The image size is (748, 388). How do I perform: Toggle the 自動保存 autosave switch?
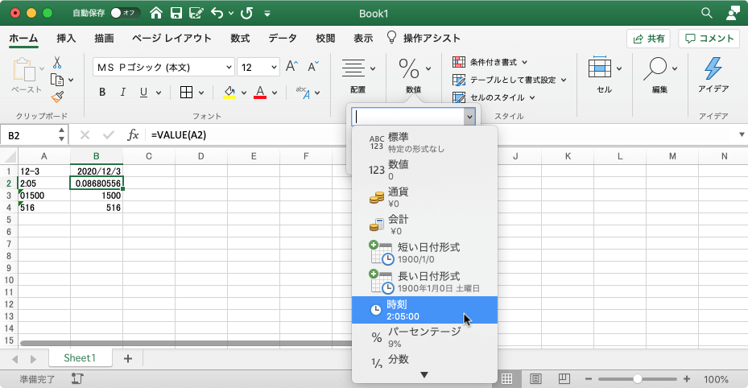pyautogui.click(x=125, y=13)
